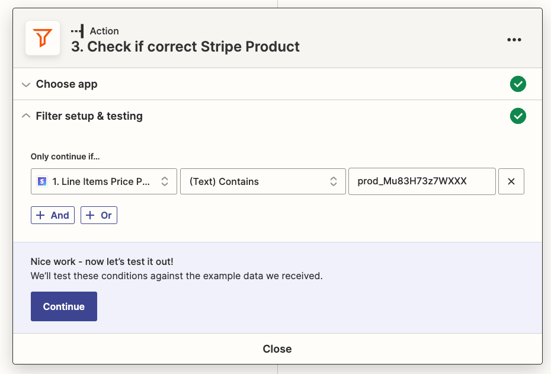Select the Filter setup & testing header
The height and width of the screenshot is (374, 551).
click(89, 116)
